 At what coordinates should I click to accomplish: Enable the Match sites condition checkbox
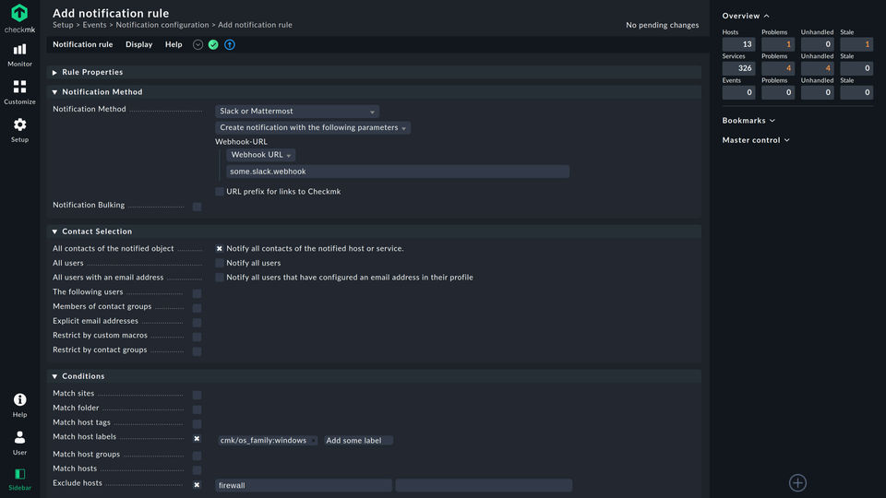[x=197, y=395]
